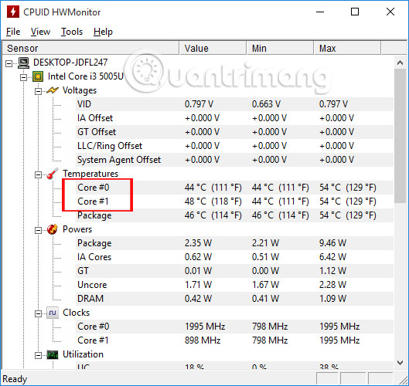Maximize the HWMonitor window
Image resolution: width=409 pixels, height=386 pixels.
pyautogui.click(x=355, y=12)
